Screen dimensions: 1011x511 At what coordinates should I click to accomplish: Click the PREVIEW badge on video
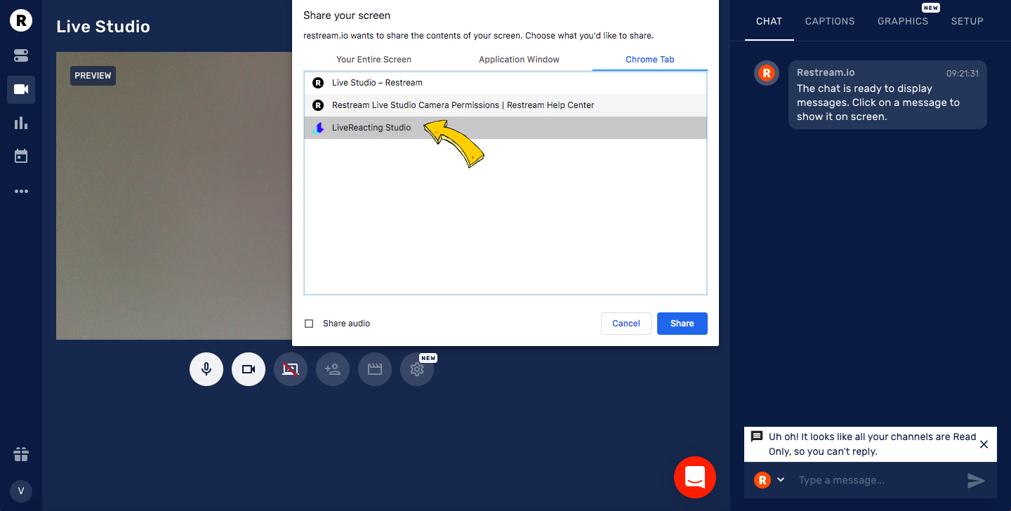(x=93, y=76)
